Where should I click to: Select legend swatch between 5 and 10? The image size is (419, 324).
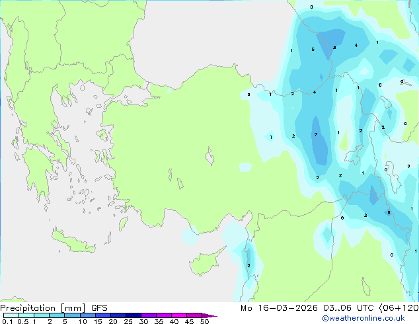pyautogui.click(x=72, y=315)
